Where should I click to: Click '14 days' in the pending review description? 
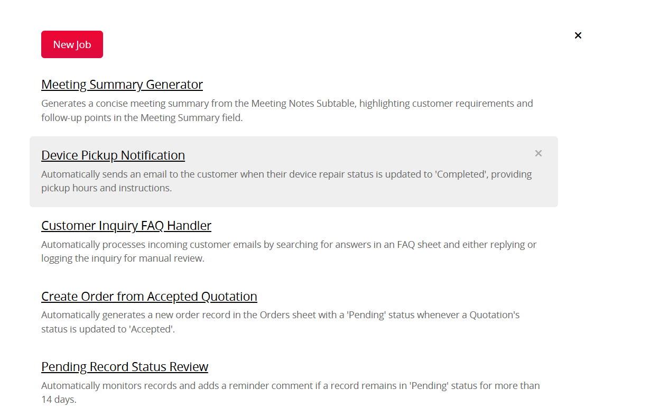(59, 400)
